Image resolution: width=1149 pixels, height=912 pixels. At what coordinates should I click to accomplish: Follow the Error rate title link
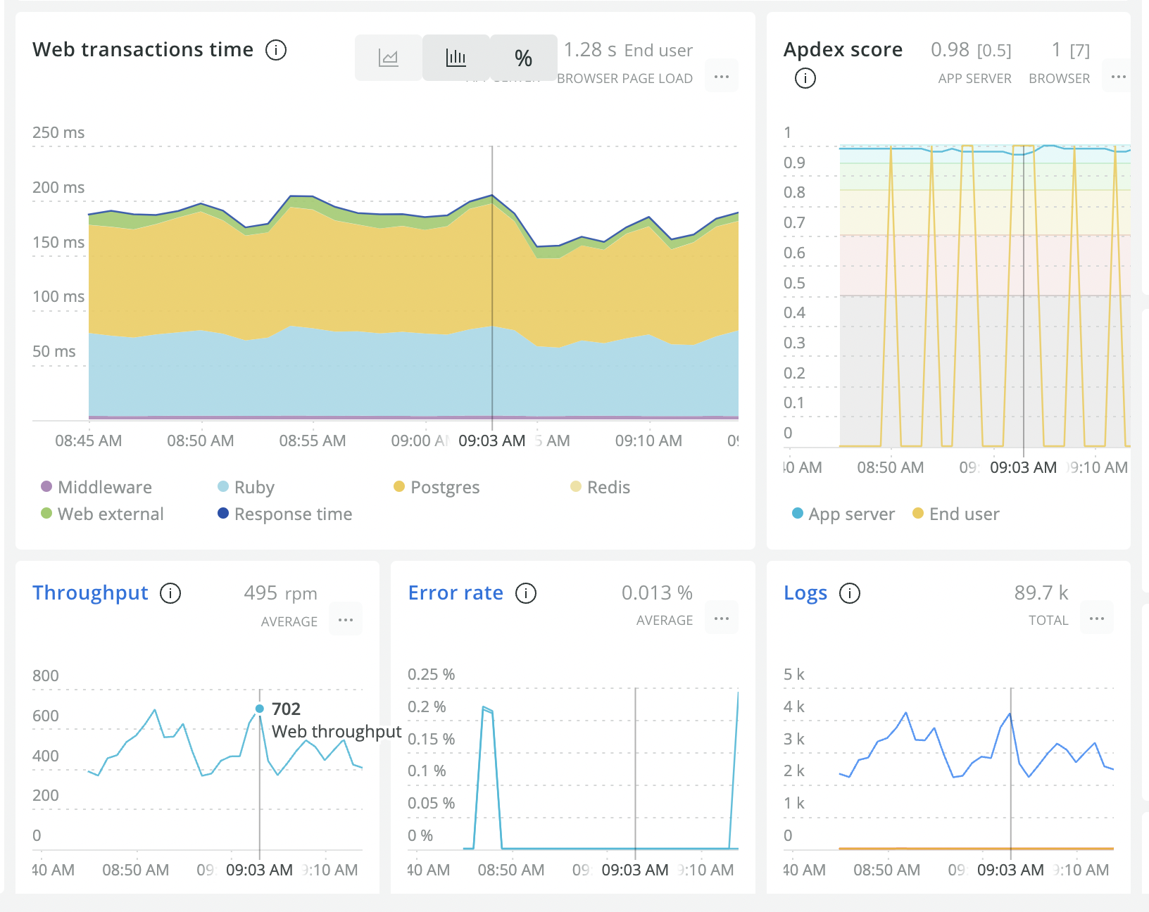[x=456, y=593]
